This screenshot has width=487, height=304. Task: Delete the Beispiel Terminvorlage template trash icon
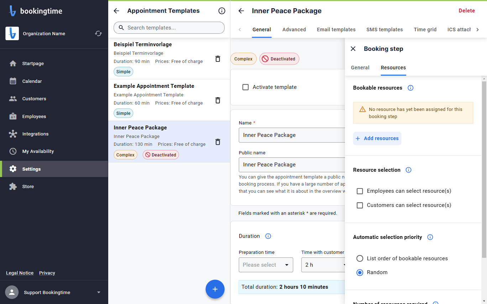click(x=218, y=59)
